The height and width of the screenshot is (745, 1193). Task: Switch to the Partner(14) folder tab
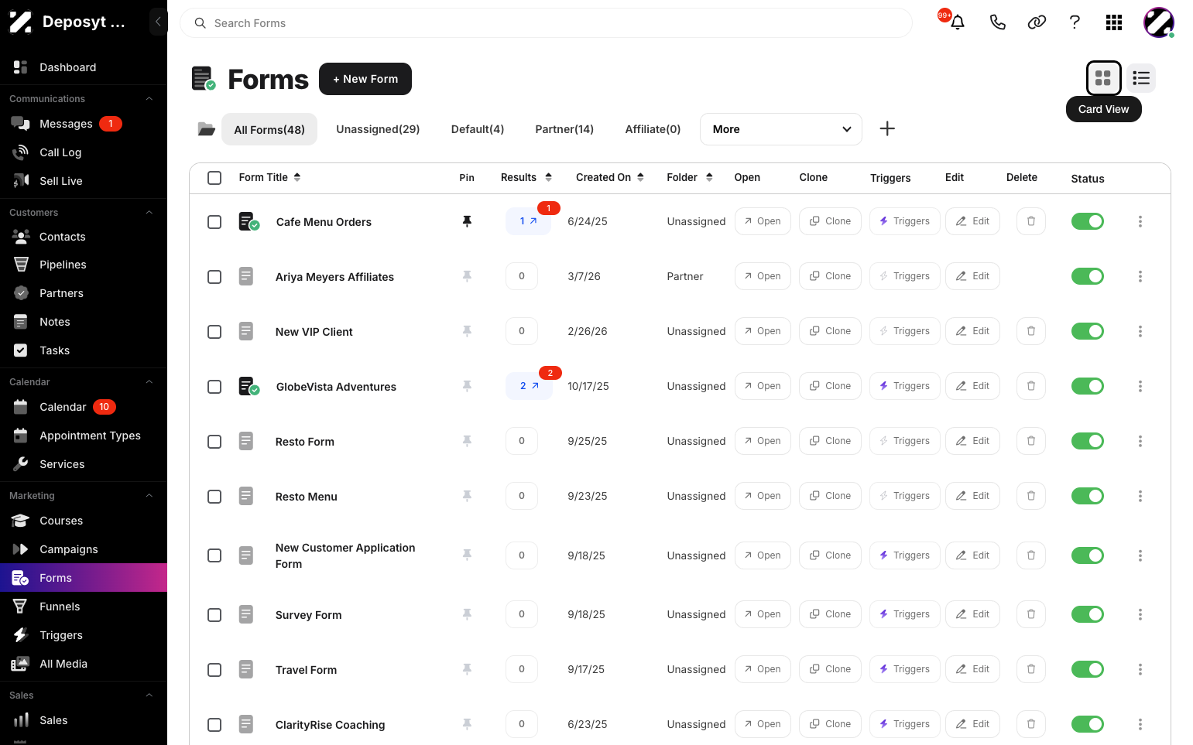[x=564, y=129]
